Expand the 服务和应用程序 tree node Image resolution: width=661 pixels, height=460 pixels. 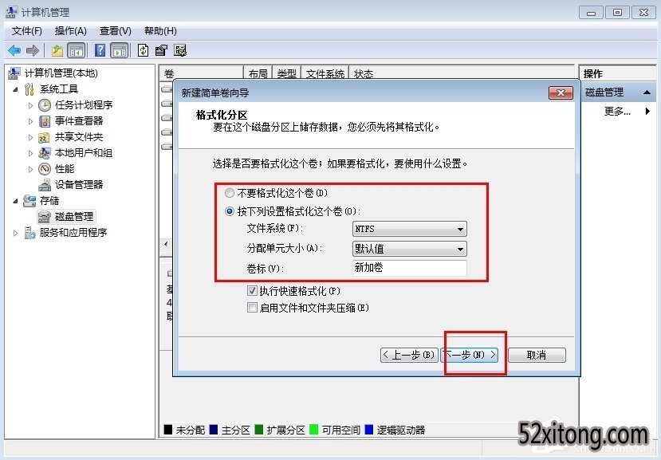tap(16, 233)
